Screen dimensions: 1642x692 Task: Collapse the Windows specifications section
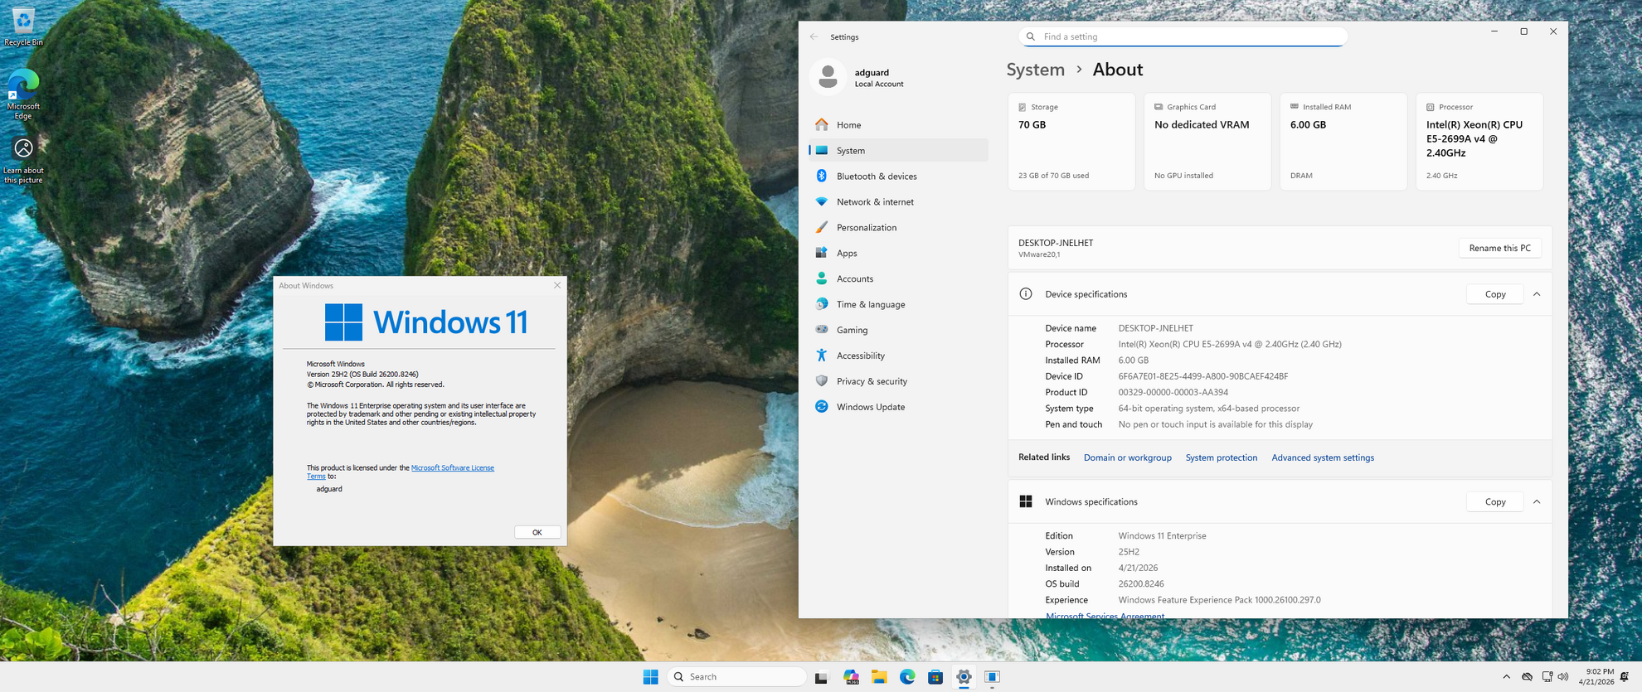(x=1537, y=502)
